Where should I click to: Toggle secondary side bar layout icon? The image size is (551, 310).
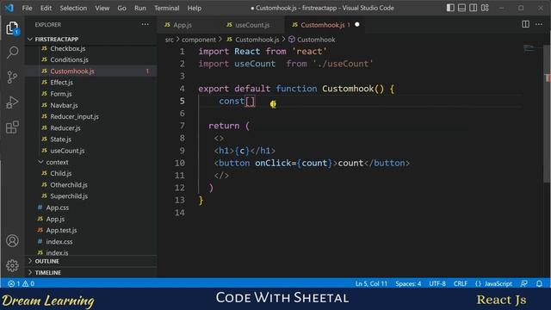(474, 8)
